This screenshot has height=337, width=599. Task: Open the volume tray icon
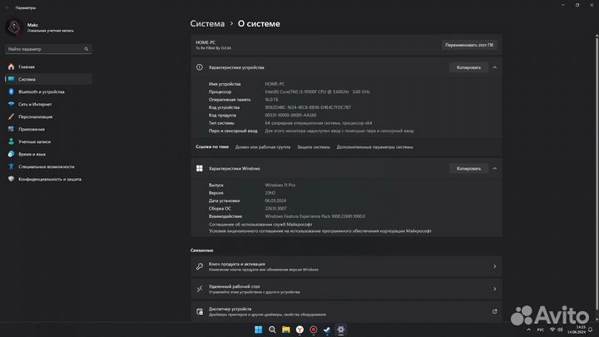(560, 330)
